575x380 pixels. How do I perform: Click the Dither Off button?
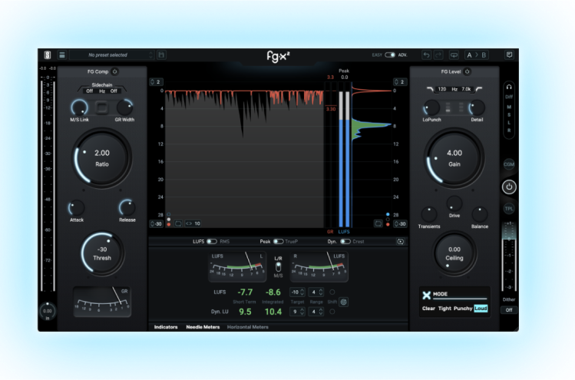[509, 310]
